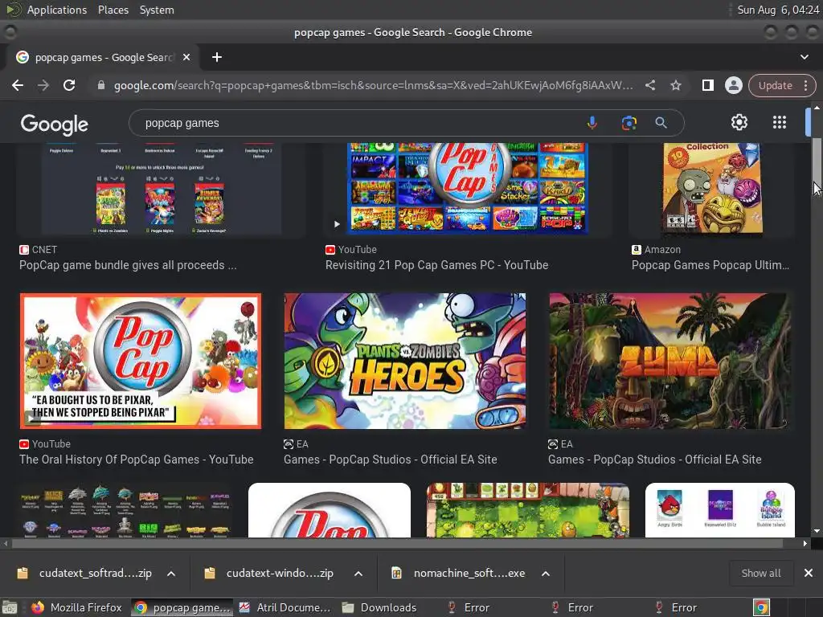
Task: Expand cudatext_softrad zip download options
Action: [171, 574]
